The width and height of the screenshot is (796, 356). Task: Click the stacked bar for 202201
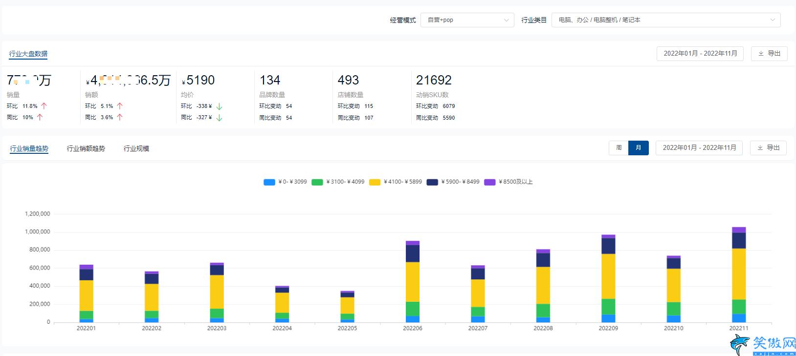coord(86,293)
